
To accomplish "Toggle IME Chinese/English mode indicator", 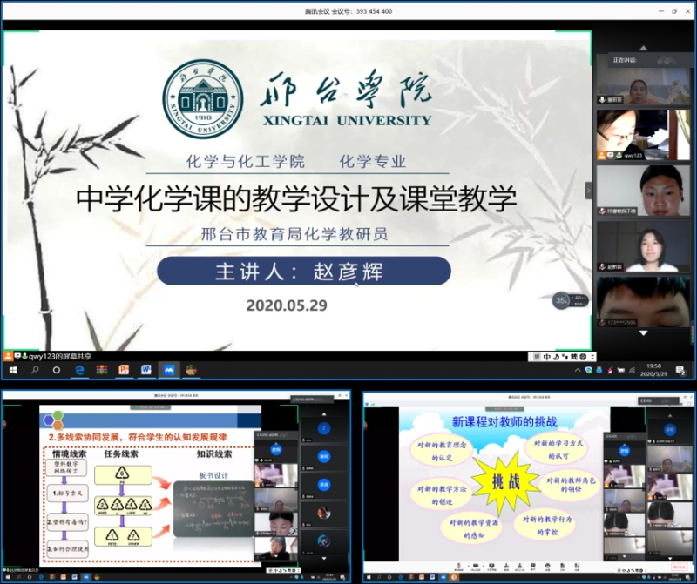I will coord(547,357).
